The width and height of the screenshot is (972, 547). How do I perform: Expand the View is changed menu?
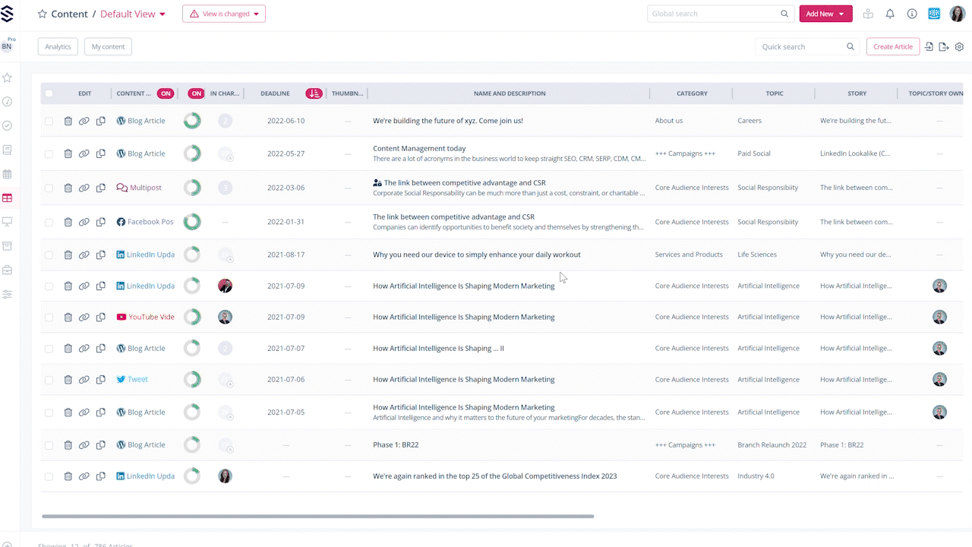224,14
